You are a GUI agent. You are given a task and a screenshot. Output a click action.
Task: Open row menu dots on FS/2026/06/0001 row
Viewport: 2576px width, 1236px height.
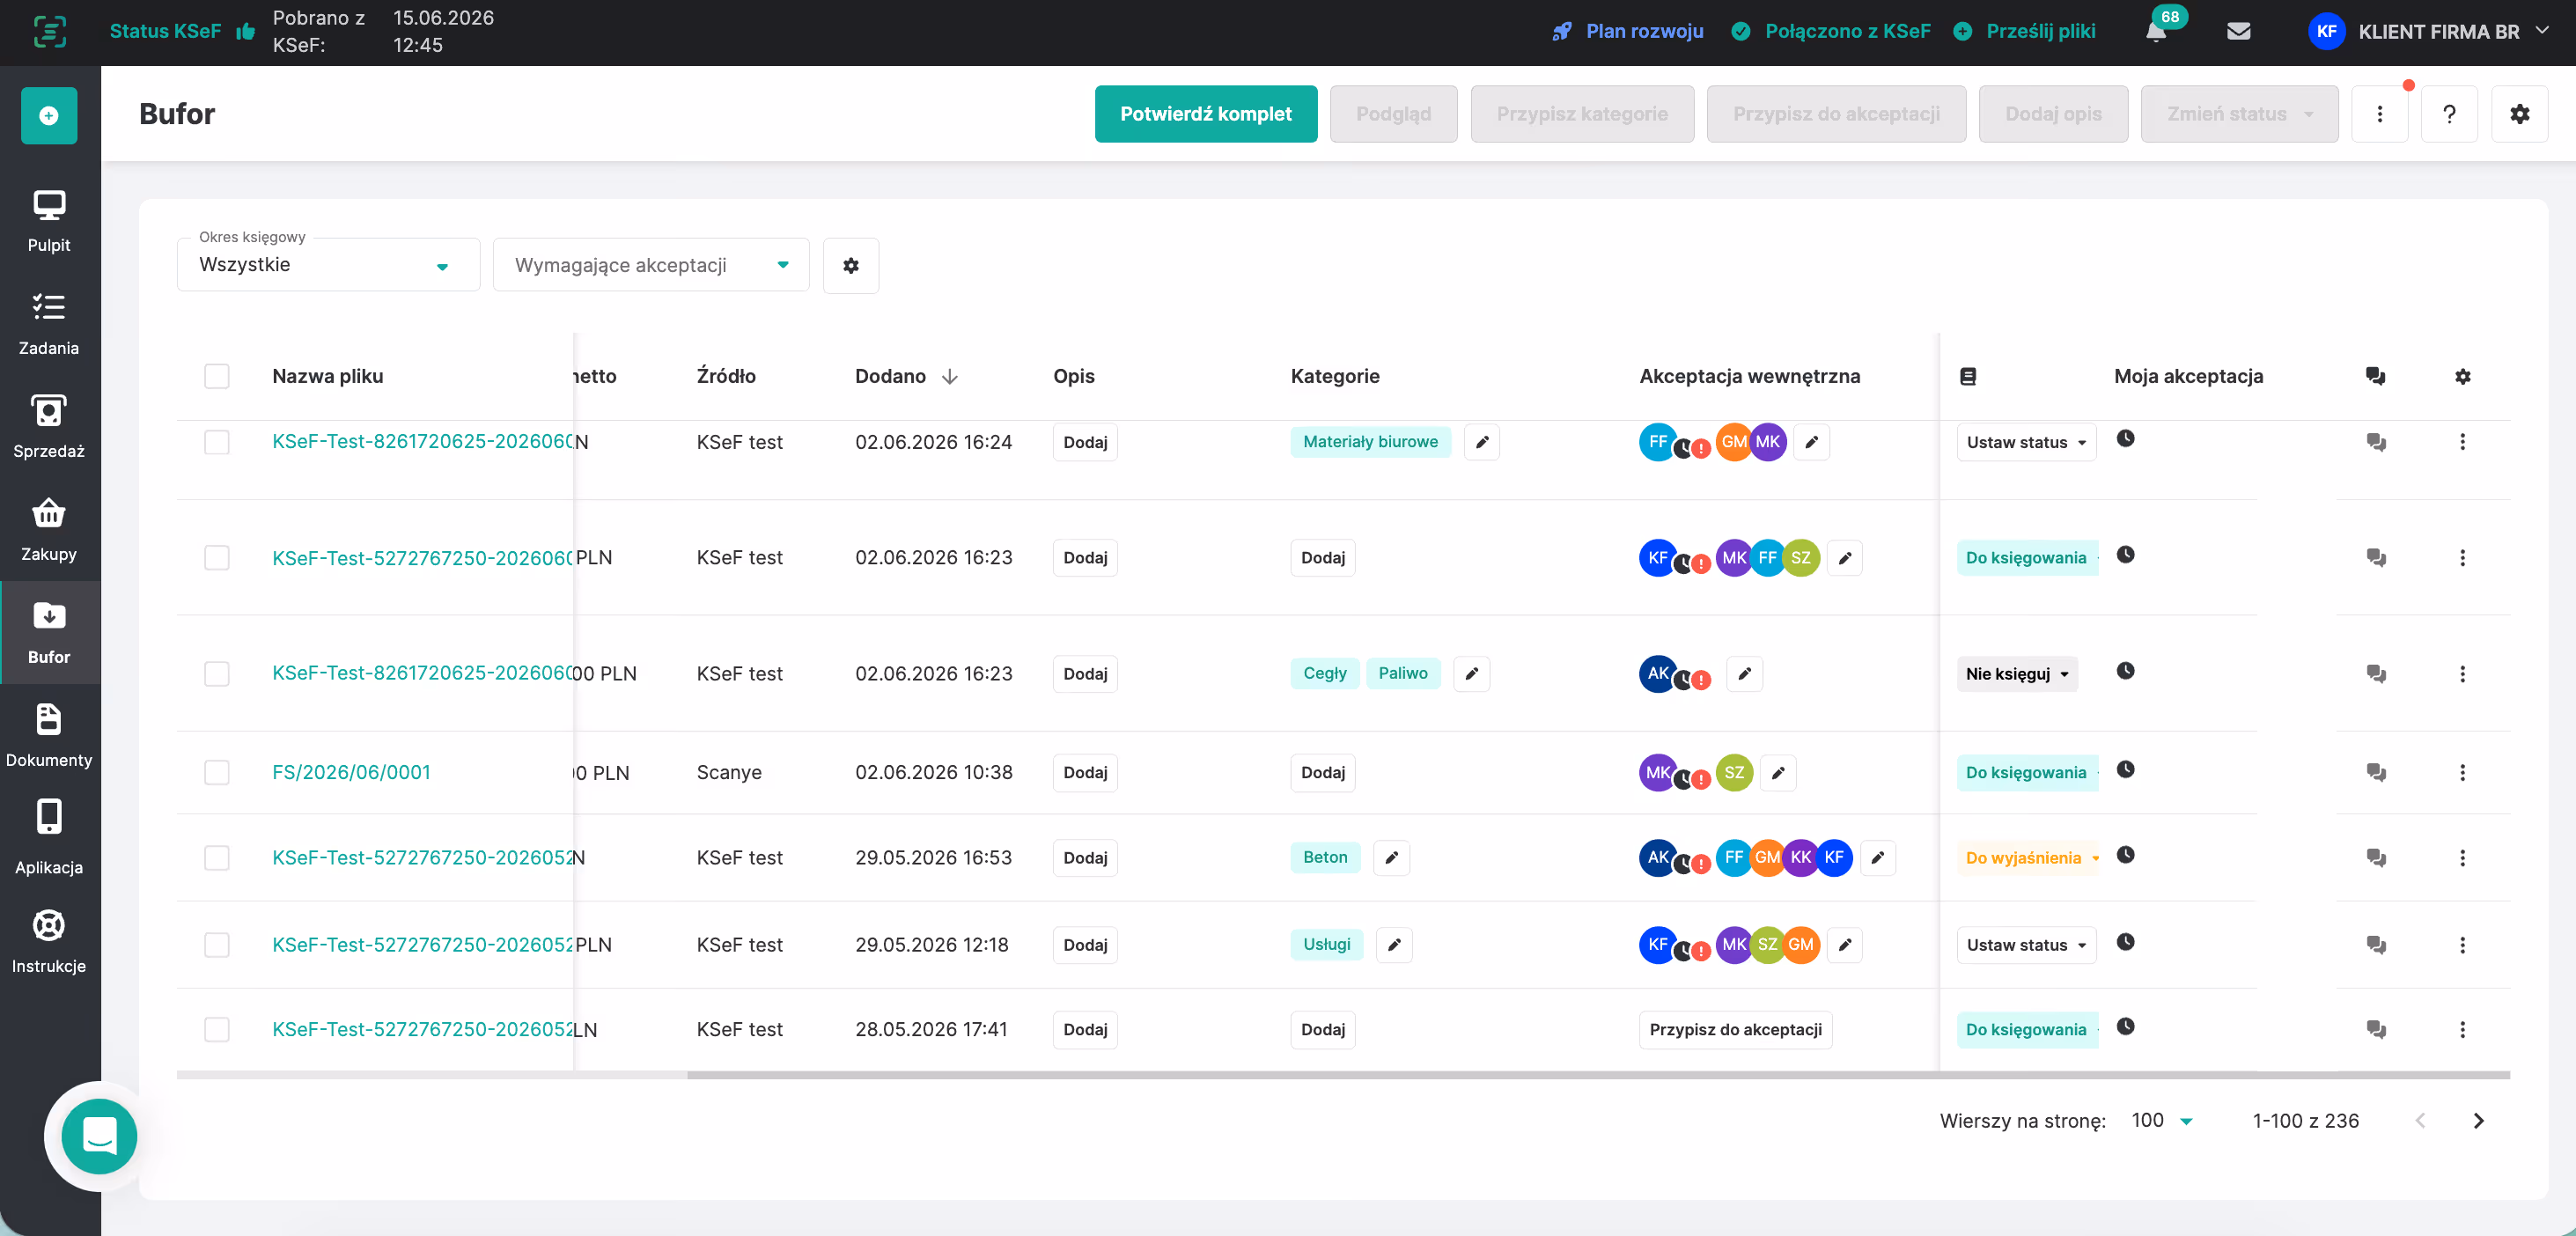click(x=2462, y=773)
